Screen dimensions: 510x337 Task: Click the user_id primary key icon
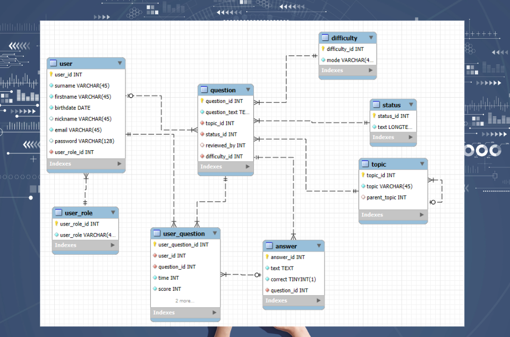tap(52, 75)
